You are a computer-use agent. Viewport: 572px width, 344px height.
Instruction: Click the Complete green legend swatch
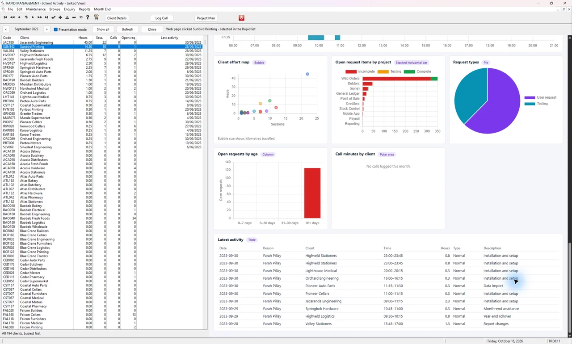click(x=409, y=71)
